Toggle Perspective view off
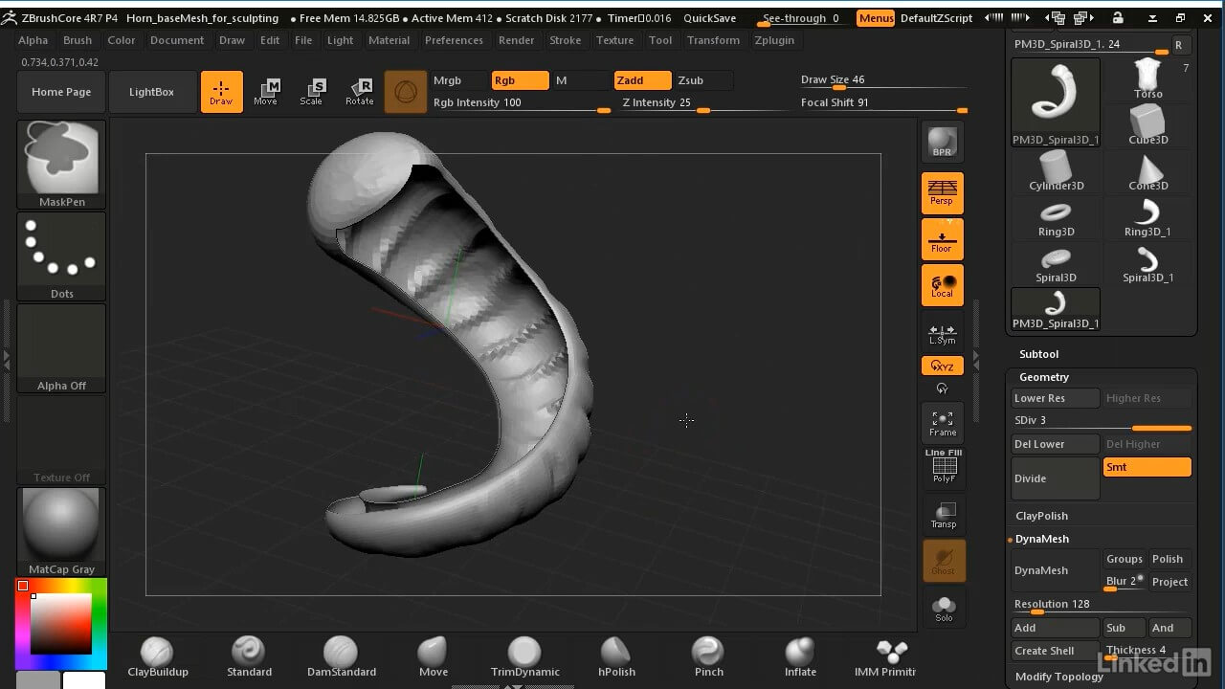The width and height of the screenshot is (1225, 689). click(943, 192)
